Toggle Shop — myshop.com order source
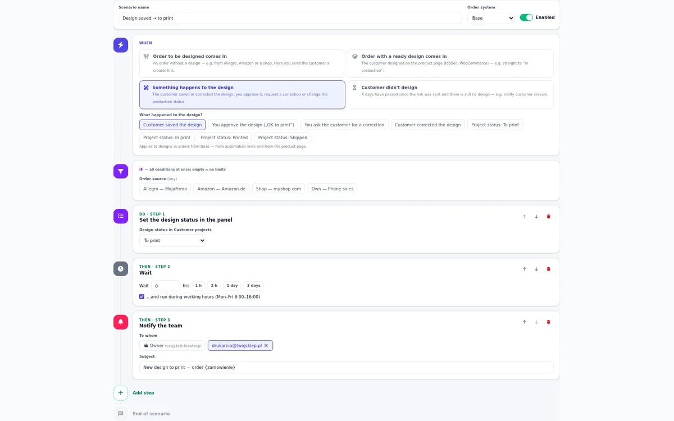 [x=279, y=189]
